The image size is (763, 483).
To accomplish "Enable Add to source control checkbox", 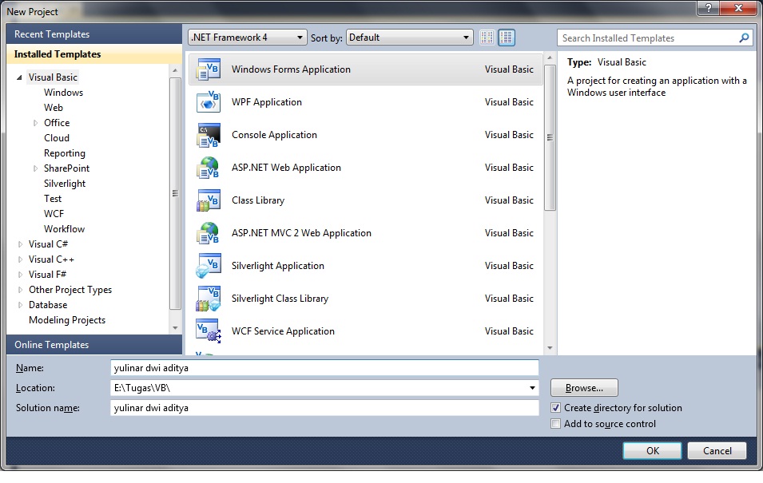I will click(556, 424).
